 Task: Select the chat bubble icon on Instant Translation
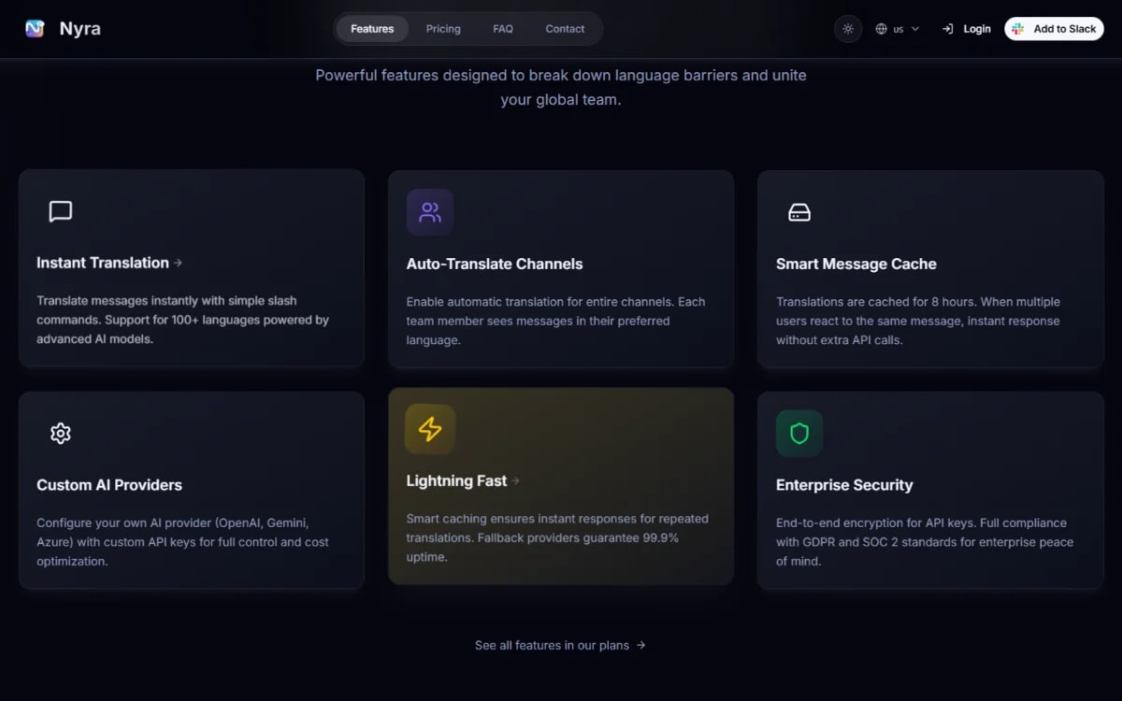tap(59, 211)
